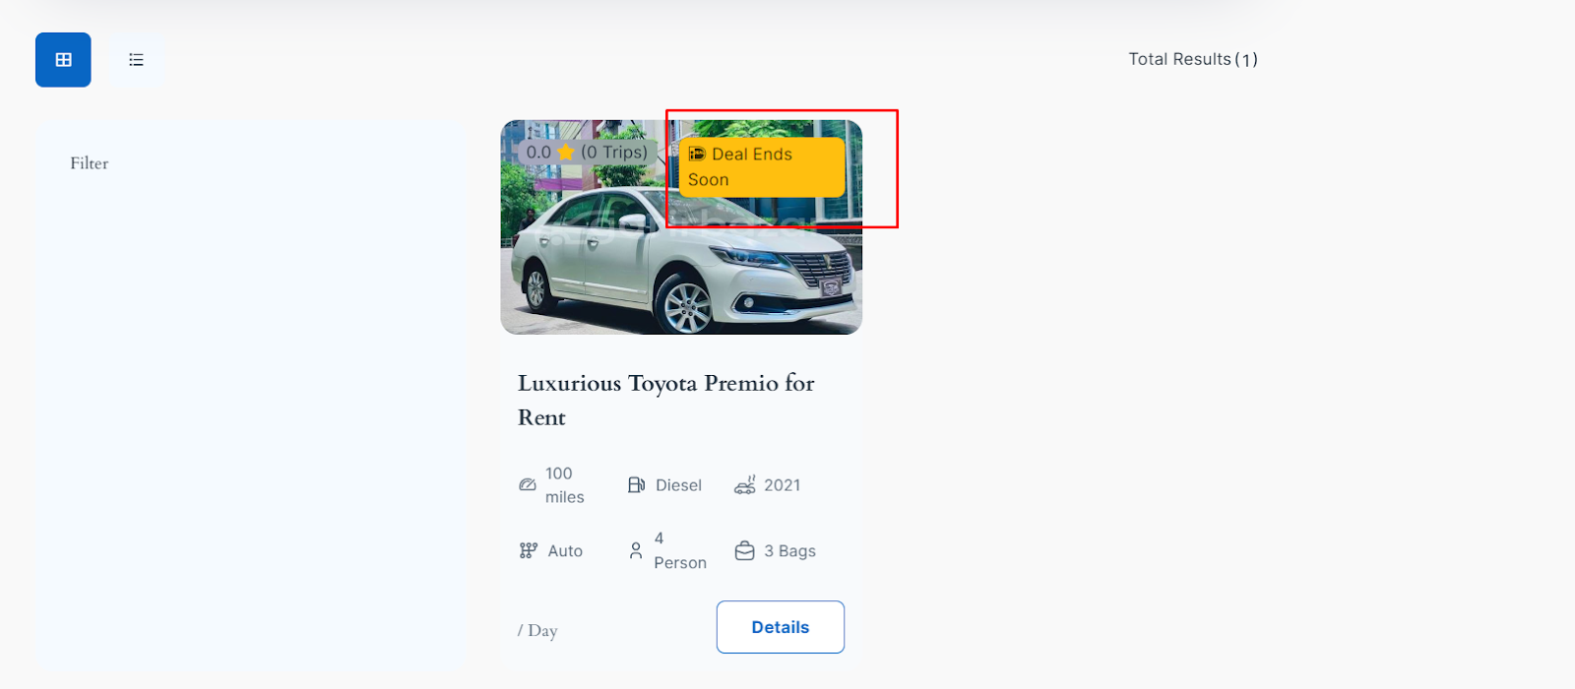Click the tag icon in the Deal Ends badge
Image resolution: width=1575 pixels, height=689 pixels.
[697, 154]
